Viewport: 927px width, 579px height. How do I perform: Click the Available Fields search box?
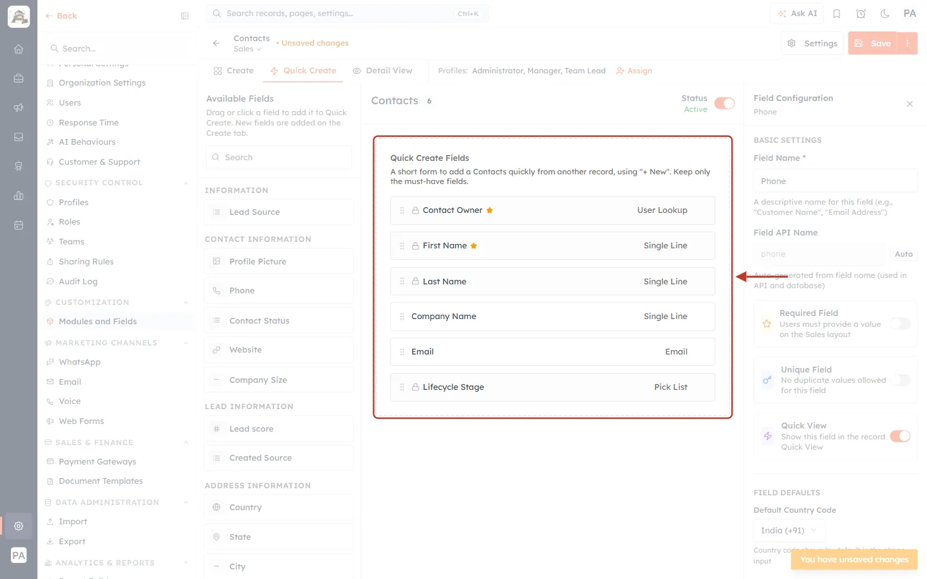click(x=279, y=158)
